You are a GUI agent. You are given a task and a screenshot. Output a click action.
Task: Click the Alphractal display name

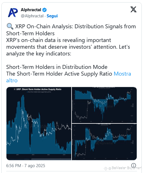click(x=31, y=10)
